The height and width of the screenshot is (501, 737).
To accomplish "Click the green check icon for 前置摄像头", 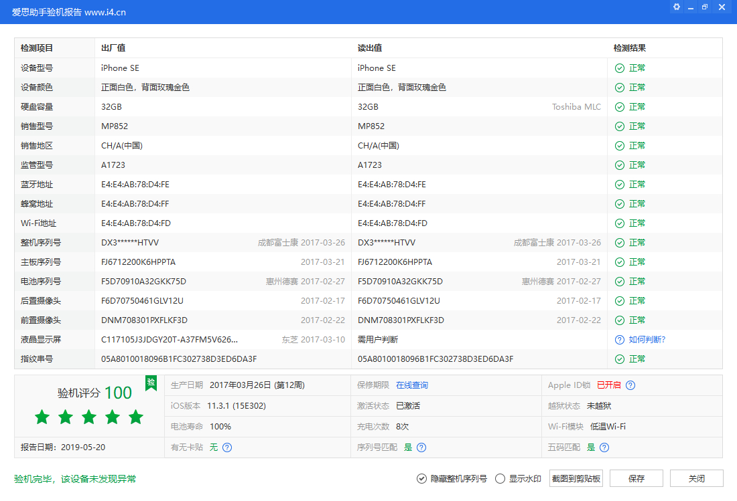I will pyautogui.click(x=620, y=320).
